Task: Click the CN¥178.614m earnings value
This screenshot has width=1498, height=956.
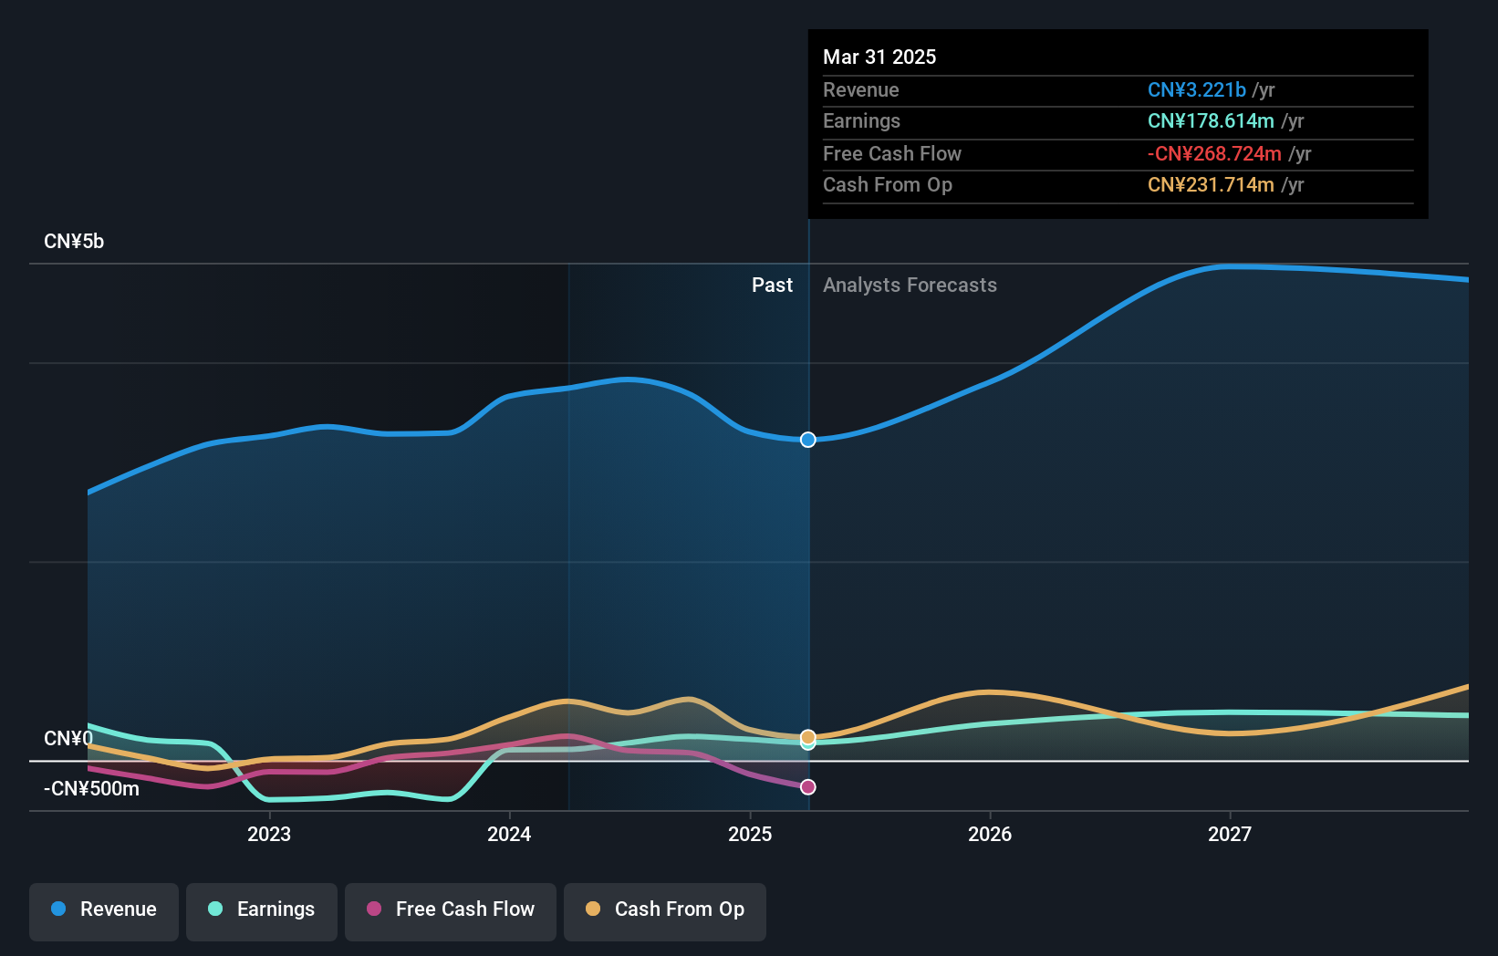Action: click(x=1211, y=121)
